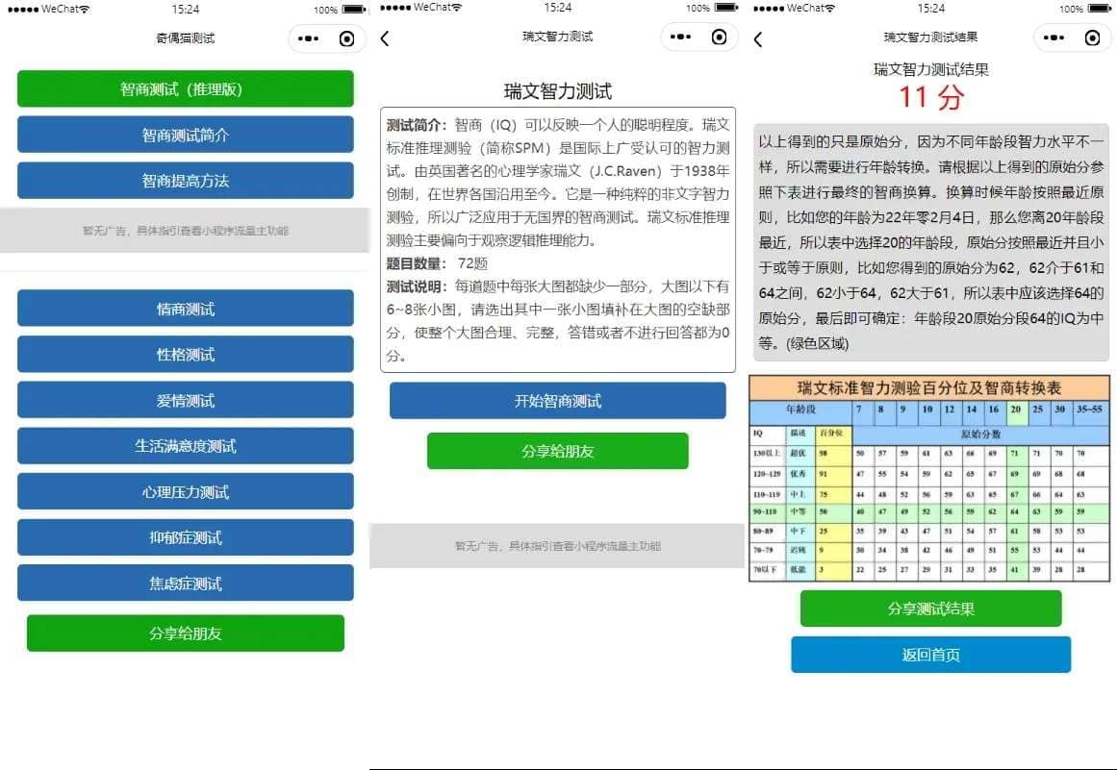Tap the 瑞文智力测试结果 heading above the score
The width and height of the screenshot is (1117, 770).
(x=931, y=69)
